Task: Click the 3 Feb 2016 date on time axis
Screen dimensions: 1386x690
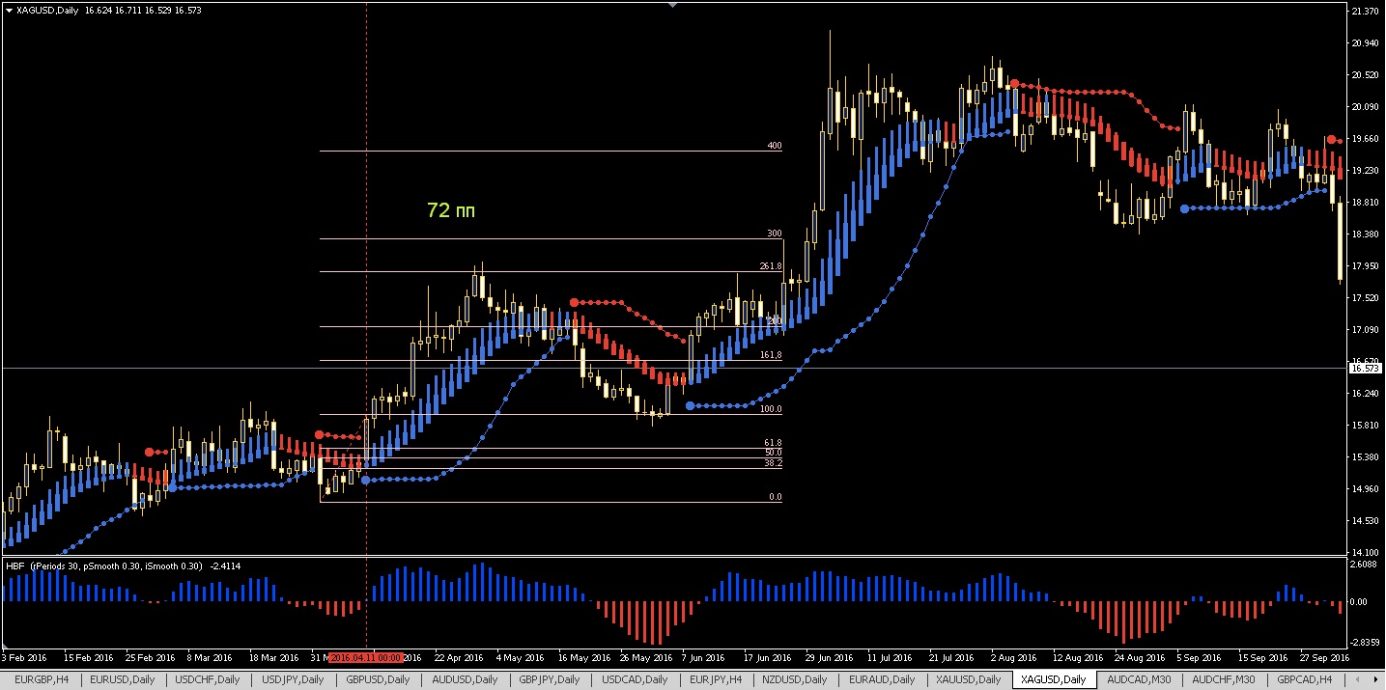Action: [x=24, y=657]
